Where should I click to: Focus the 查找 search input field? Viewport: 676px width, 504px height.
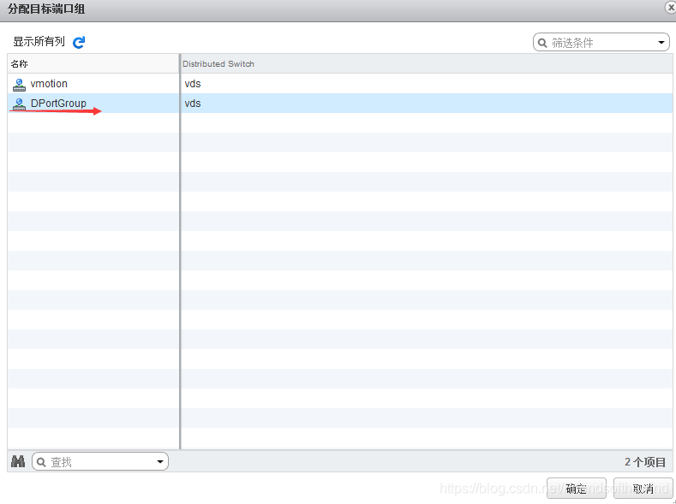(x=102, y=462)
